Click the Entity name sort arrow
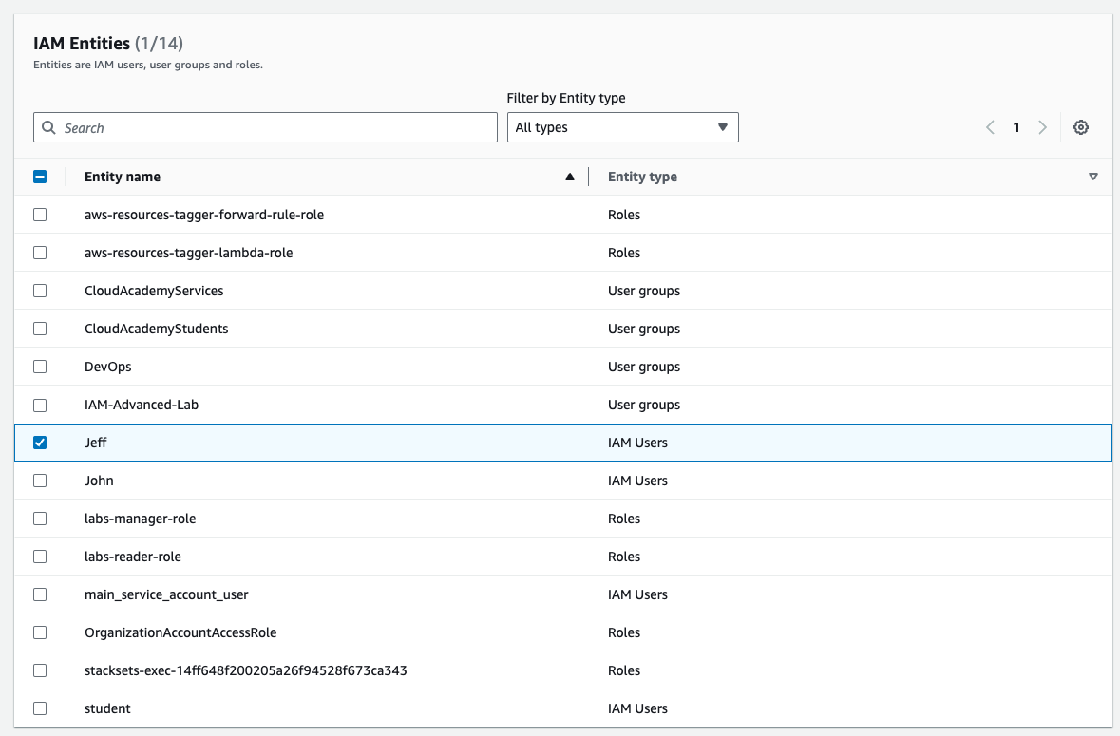Viewport: 1120px width, 736px height. 570,177
